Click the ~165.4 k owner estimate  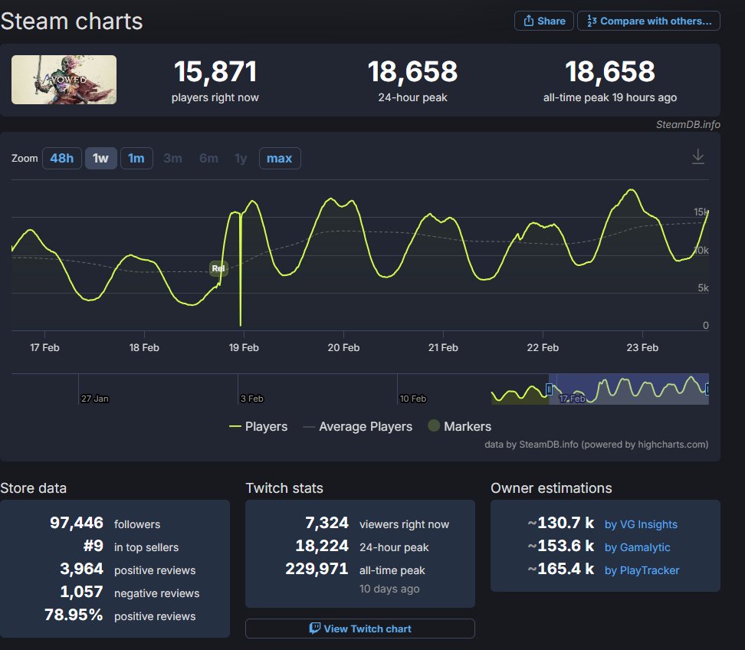(560, 569)
